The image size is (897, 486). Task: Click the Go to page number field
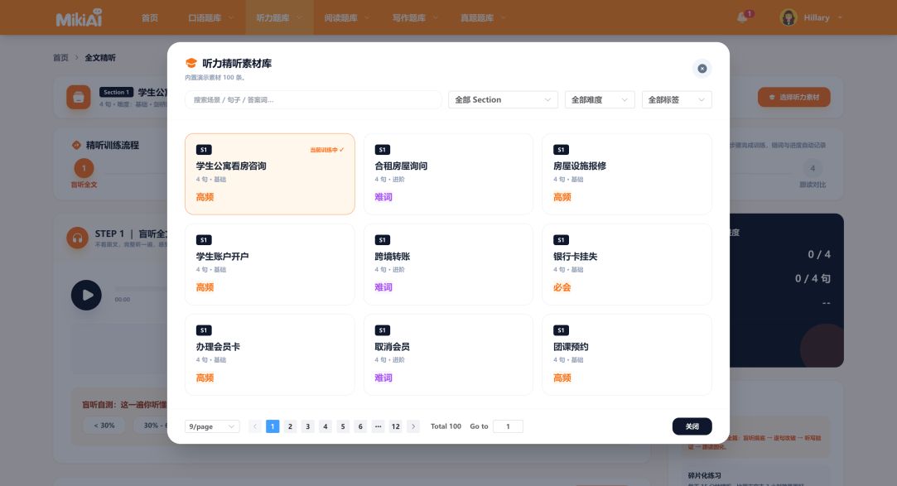(508, 426)
